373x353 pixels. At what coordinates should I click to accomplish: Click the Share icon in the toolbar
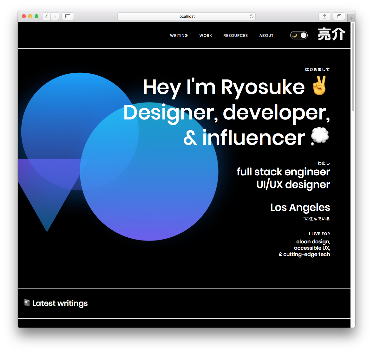(x=324, y=16)
